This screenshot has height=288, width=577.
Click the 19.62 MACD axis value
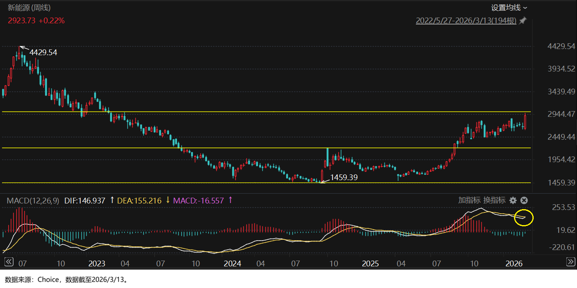click(566, 230)
